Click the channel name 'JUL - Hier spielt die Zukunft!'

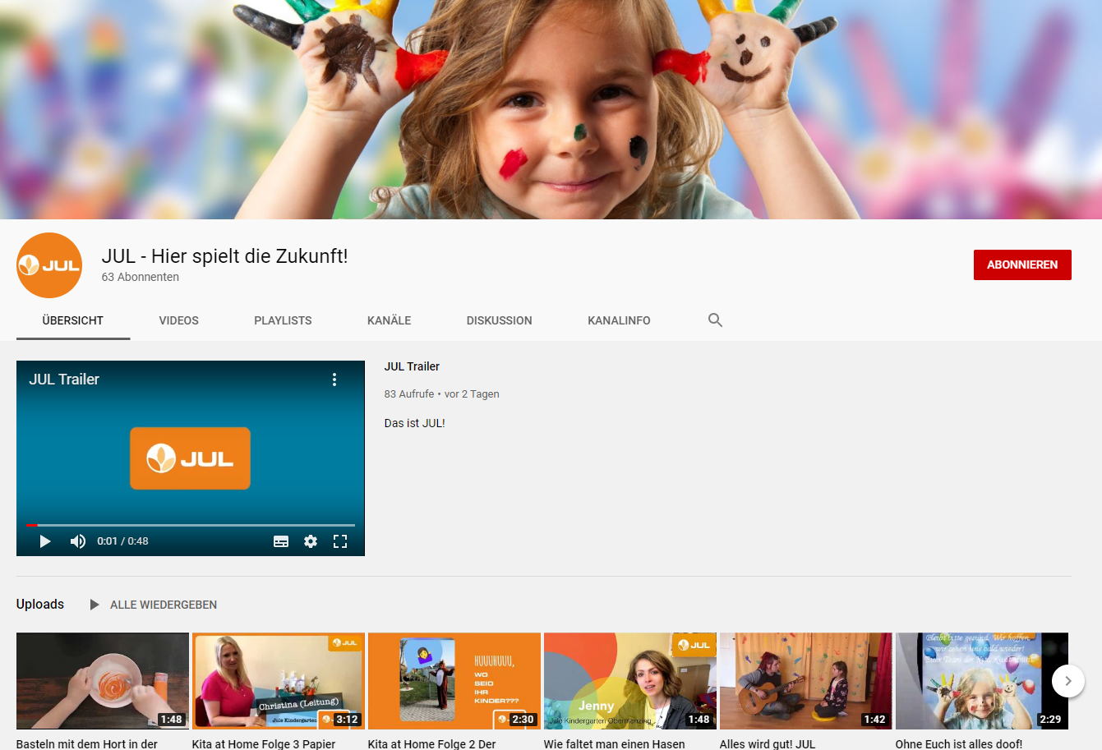pyautogui.click(x=225, y=255)
